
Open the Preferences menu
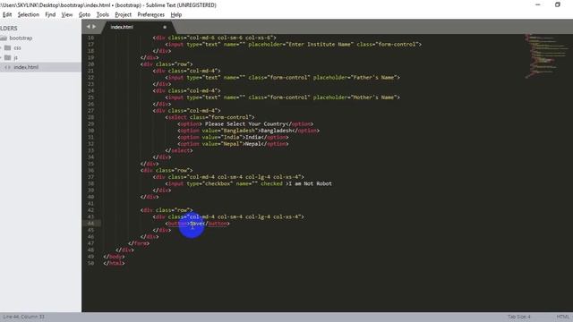pyautogui.click(x=151, y=14)
